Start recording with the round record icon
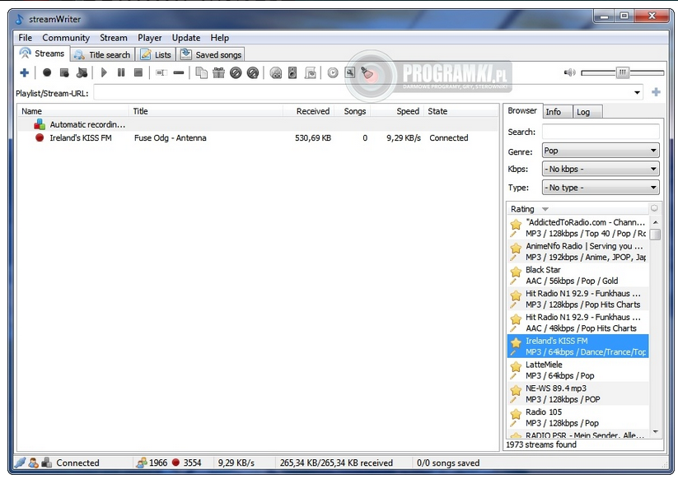Screen dimensions: 678x479 tap(47, 72)
